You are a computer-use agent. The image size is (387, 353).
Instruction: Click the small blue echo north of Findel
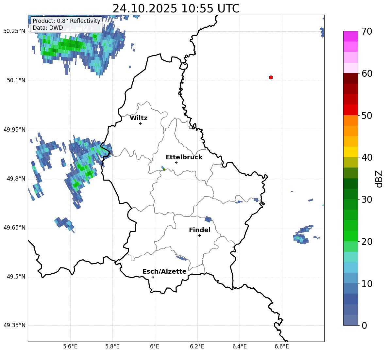pyautogui.click(x=208, y=219)
